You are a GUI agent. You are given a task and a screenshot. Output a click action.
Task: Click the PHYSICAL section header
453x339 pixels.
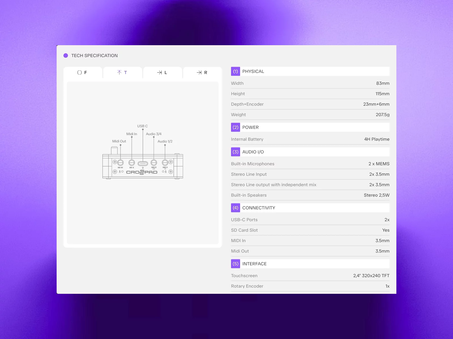click(x=310, y=71)
